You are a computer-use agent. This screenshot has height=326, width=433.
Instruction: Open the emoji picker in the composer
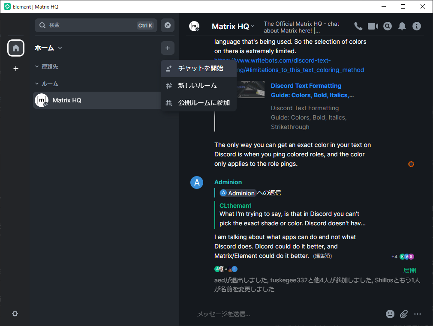click(x=390, y=314)
